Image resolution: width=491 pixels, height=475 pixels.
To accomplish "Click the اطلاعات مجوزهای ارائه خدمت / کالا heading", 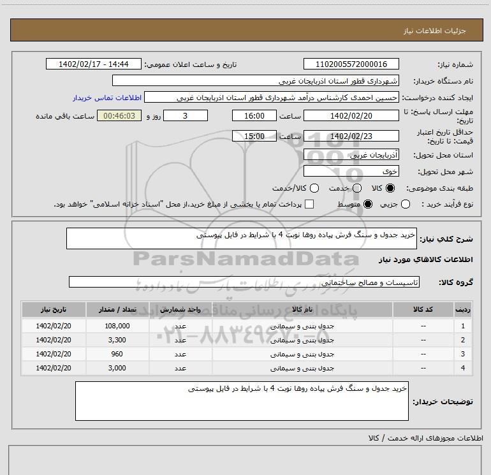I will (425, 439).
